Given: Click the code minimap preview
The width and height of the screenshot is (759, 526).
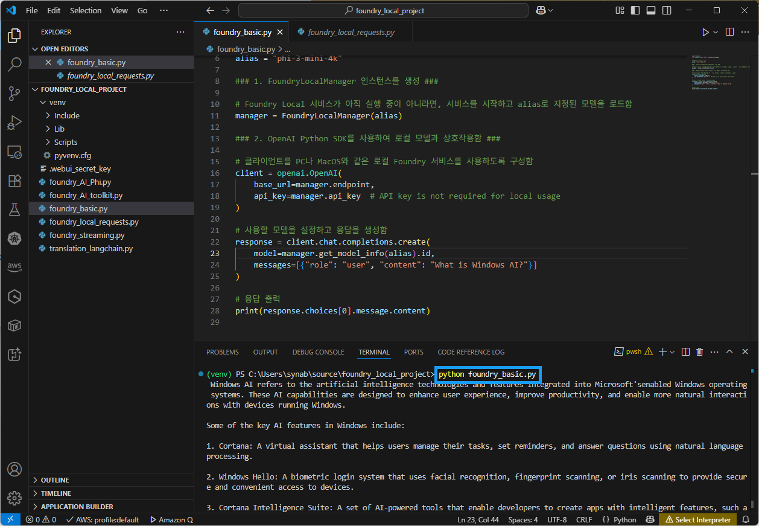Looking at the screenshot, I should click(719, 72).
